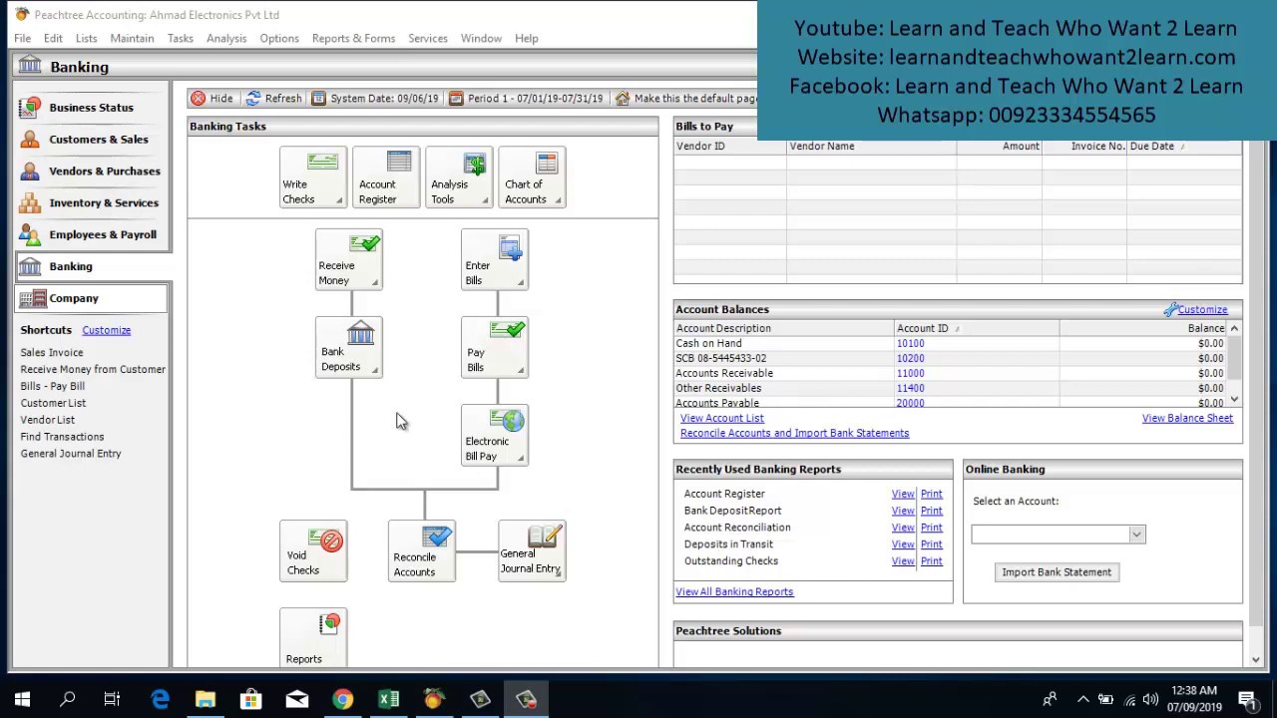Click the Account Balances scrollbar down arrow

[1235, 400]
